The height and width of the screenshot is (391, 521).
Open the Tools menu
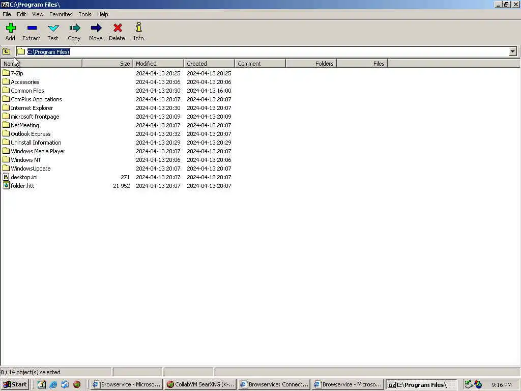point(85,14)
